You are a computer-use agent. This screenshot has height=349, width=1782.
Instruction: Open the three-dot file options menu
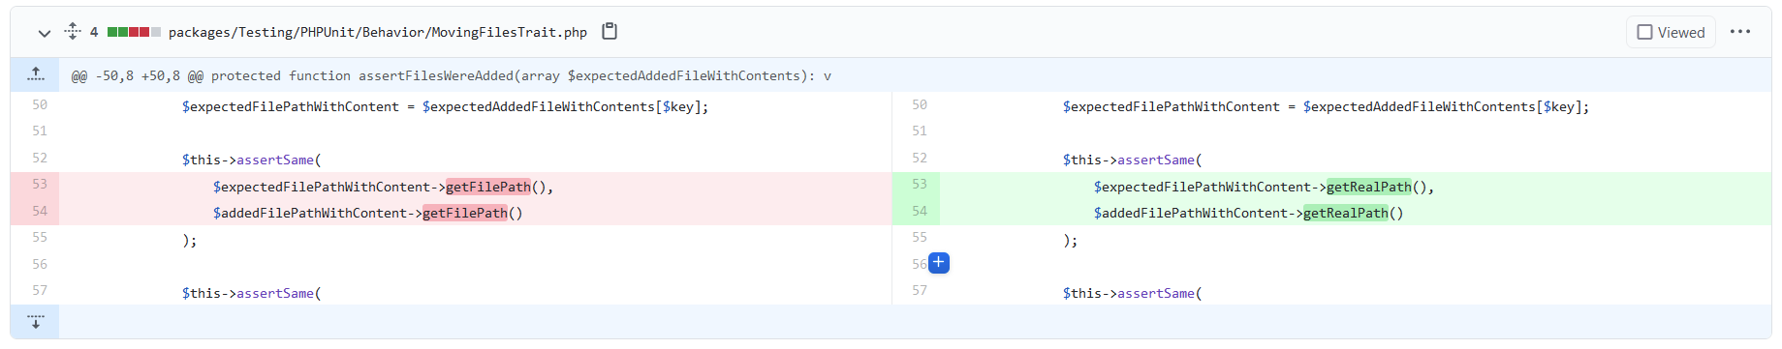pos(1740,32)
